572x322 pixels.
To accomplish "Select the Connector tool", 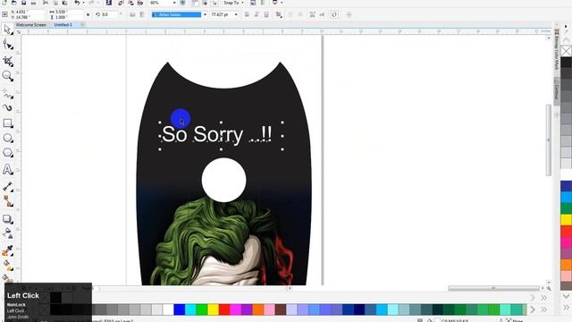I will [7, 201].
